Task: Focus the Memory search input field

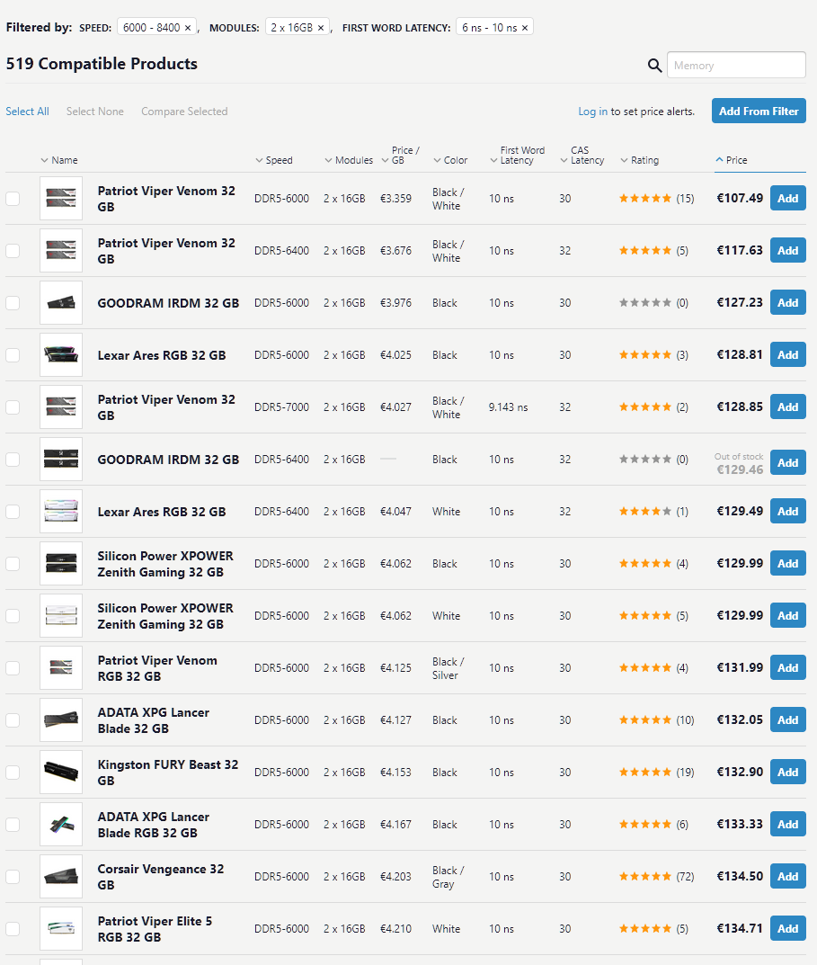Action: pyautogui.click(x=736, y=66)
